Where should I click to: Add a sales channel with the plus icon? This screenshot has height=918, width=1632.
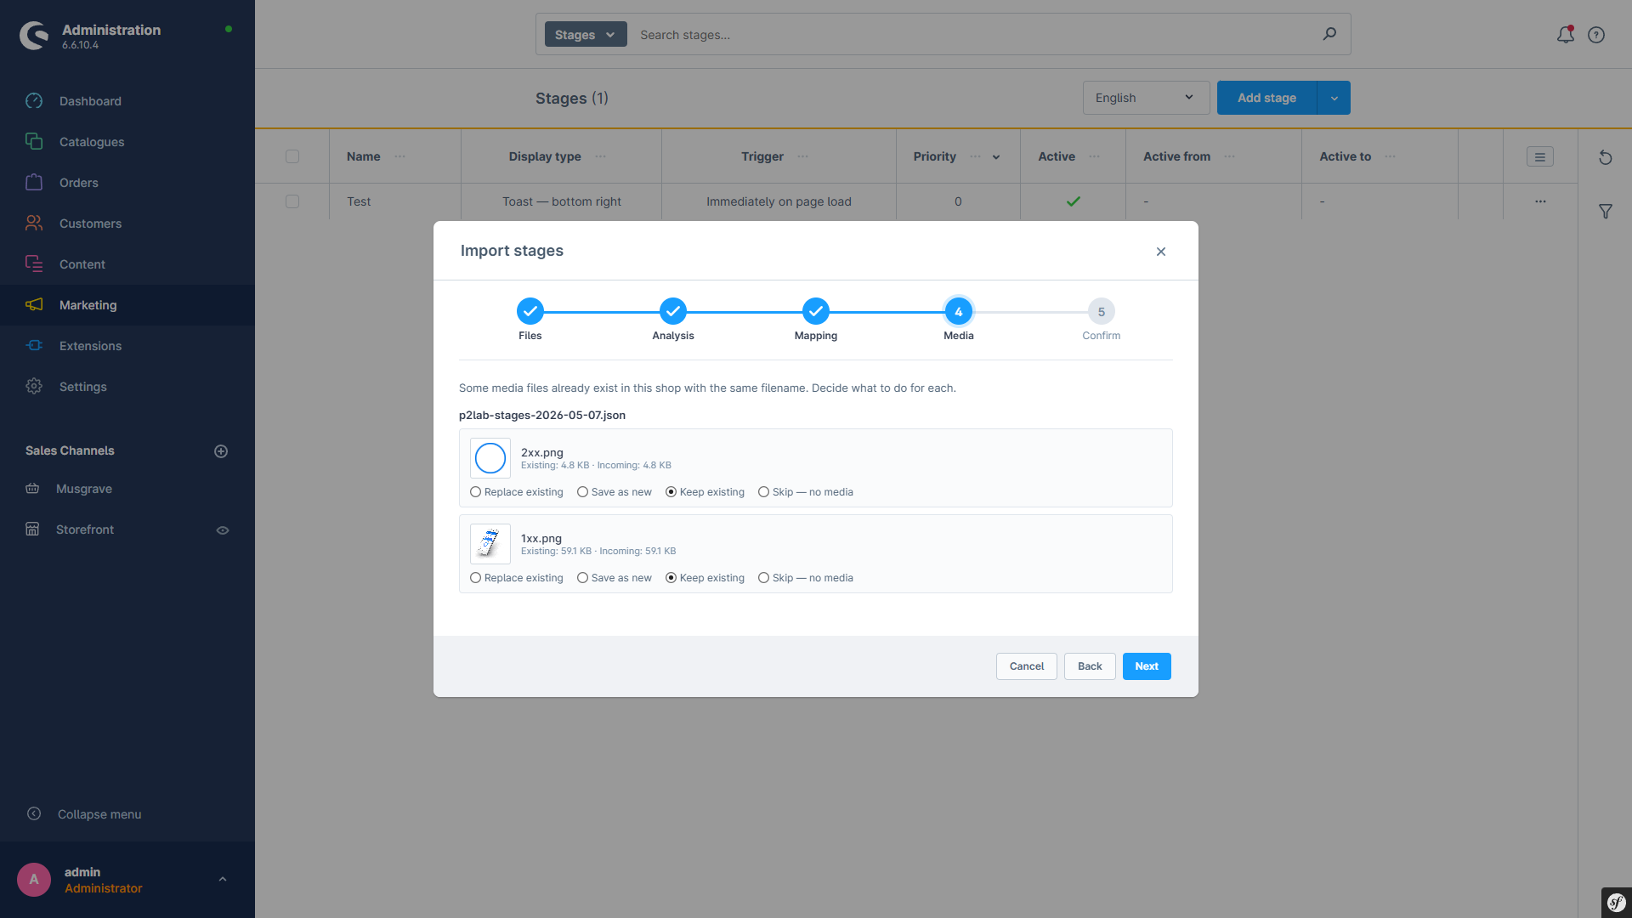(221, 451)
